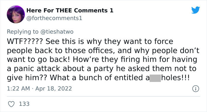View the 133 likes count

click(x=24, y=104)
